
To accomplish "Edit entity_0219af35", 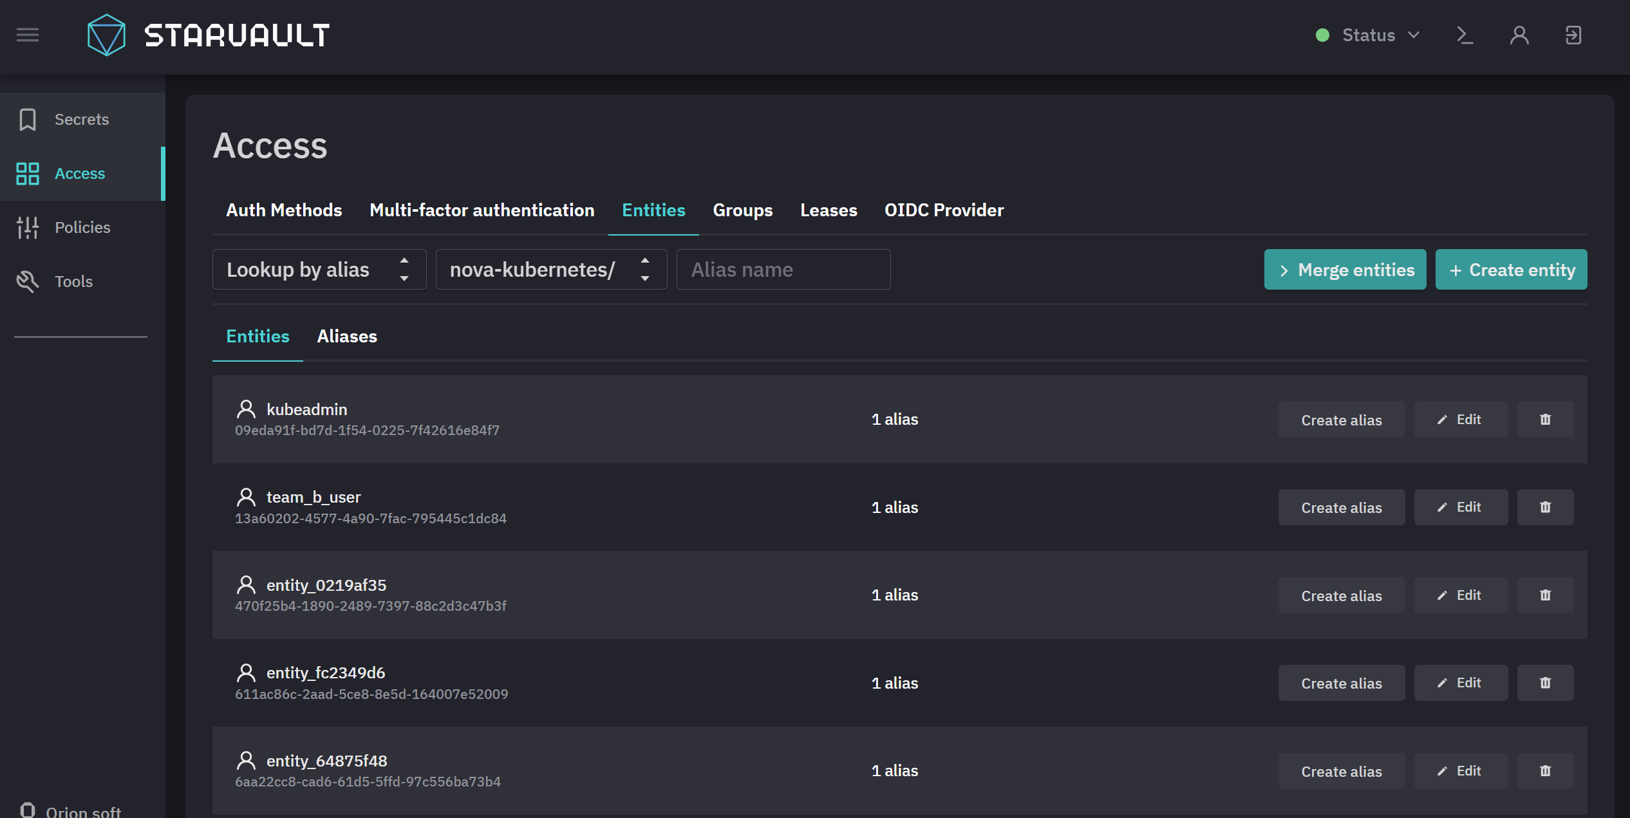I will [1461, 595].
